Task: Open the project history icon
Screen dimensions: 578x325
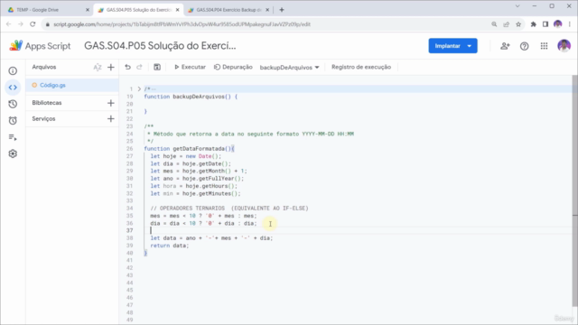Action: coord(13,104)
